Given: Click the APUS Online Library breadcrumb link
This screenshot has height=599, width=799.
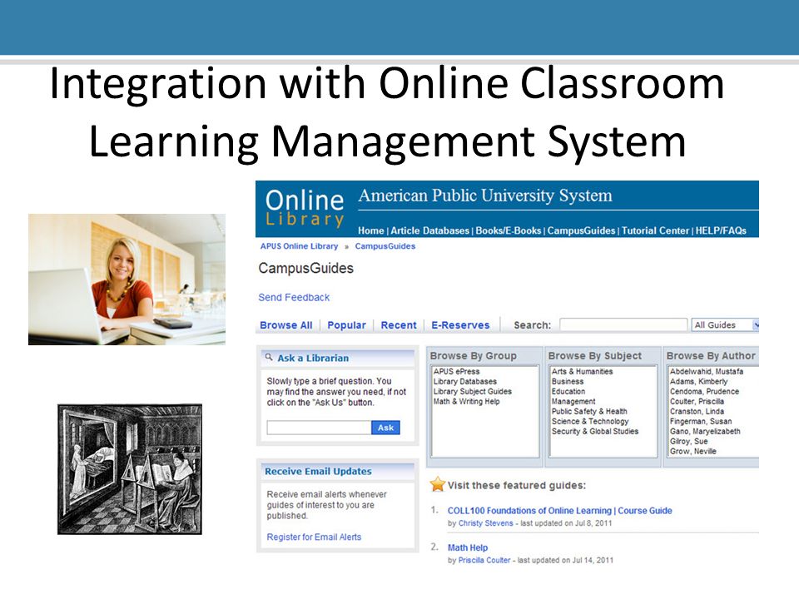Looking at the screenshot, I should coord(299,246).
